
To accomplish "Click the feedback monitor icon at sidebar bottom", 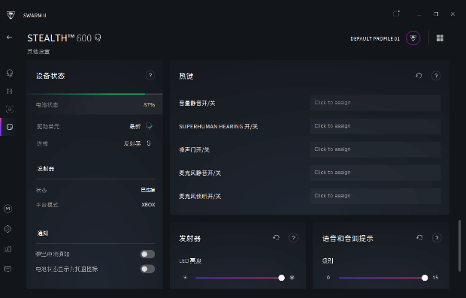I will (x=8, y=269).
